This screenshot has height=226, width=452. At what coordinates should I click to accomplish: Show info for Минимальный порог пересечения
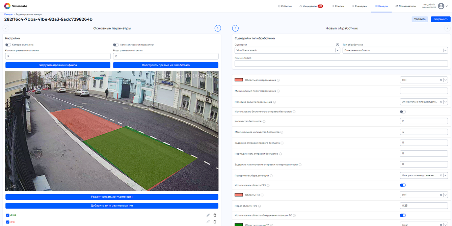coord(279,91)
